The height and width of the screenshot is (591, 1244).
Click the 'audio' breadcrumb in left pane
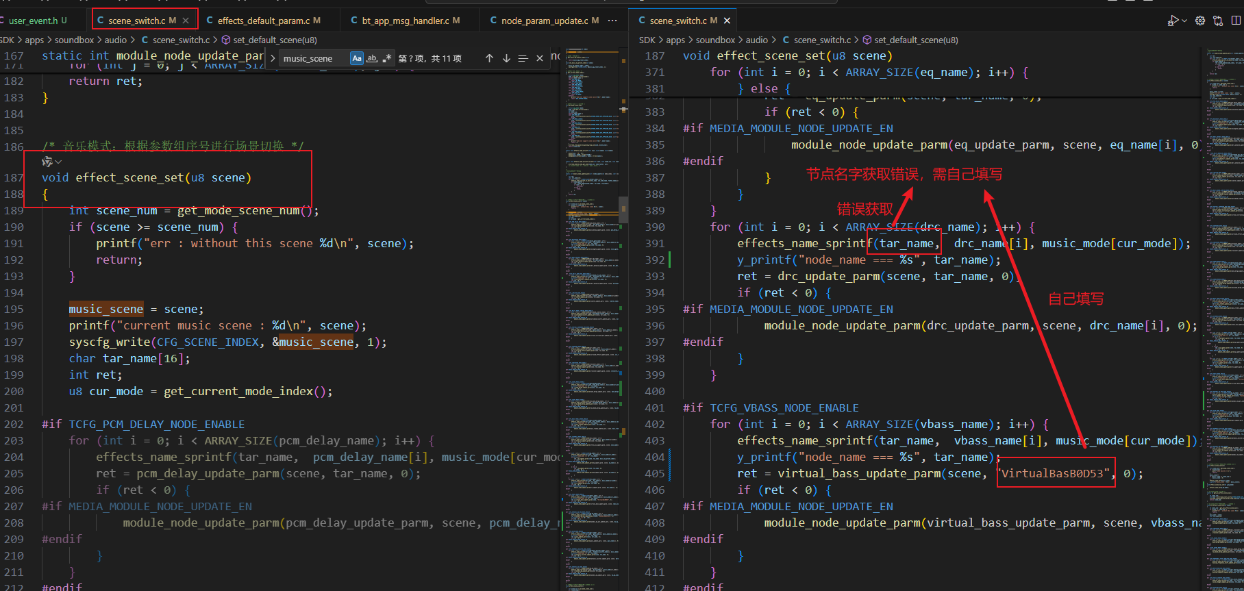tap(116, 40)
